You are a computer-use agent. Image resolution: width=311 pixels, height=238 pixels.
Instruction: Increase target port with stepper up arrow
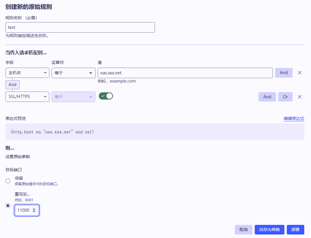click(x=34, y=209)
